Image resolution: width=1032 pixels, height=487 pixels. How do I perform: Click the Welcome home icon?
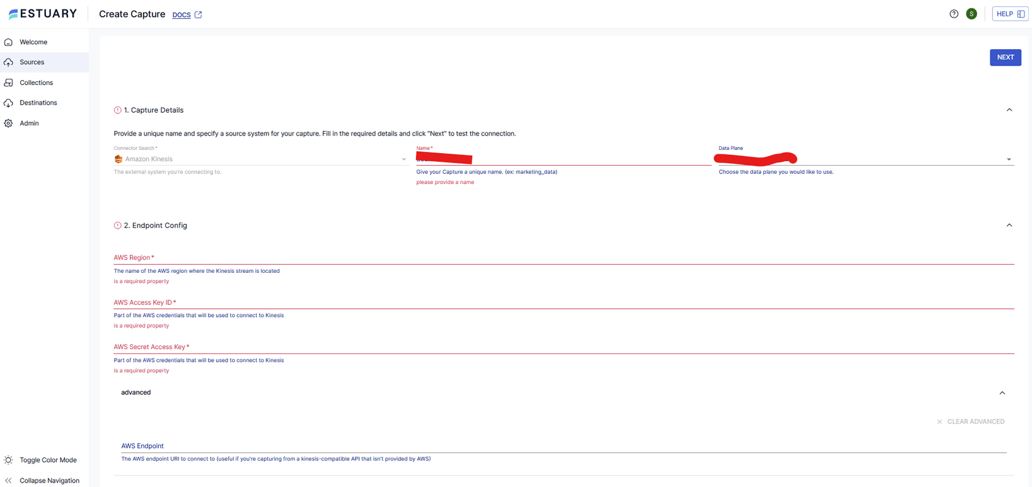pyautogui.click(x=9, y=42)
